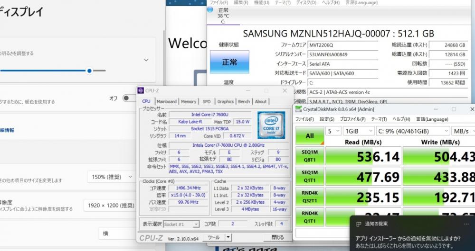Switch to the SPD tab in CPU-Z

point(207,101)
